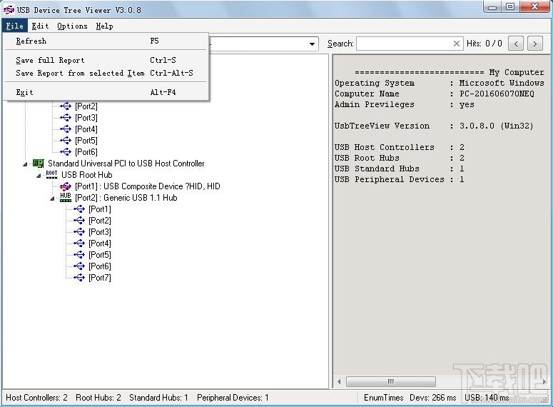
Task: Click USB icon beside hub [Port6]
Action: (x=79, y=266)
